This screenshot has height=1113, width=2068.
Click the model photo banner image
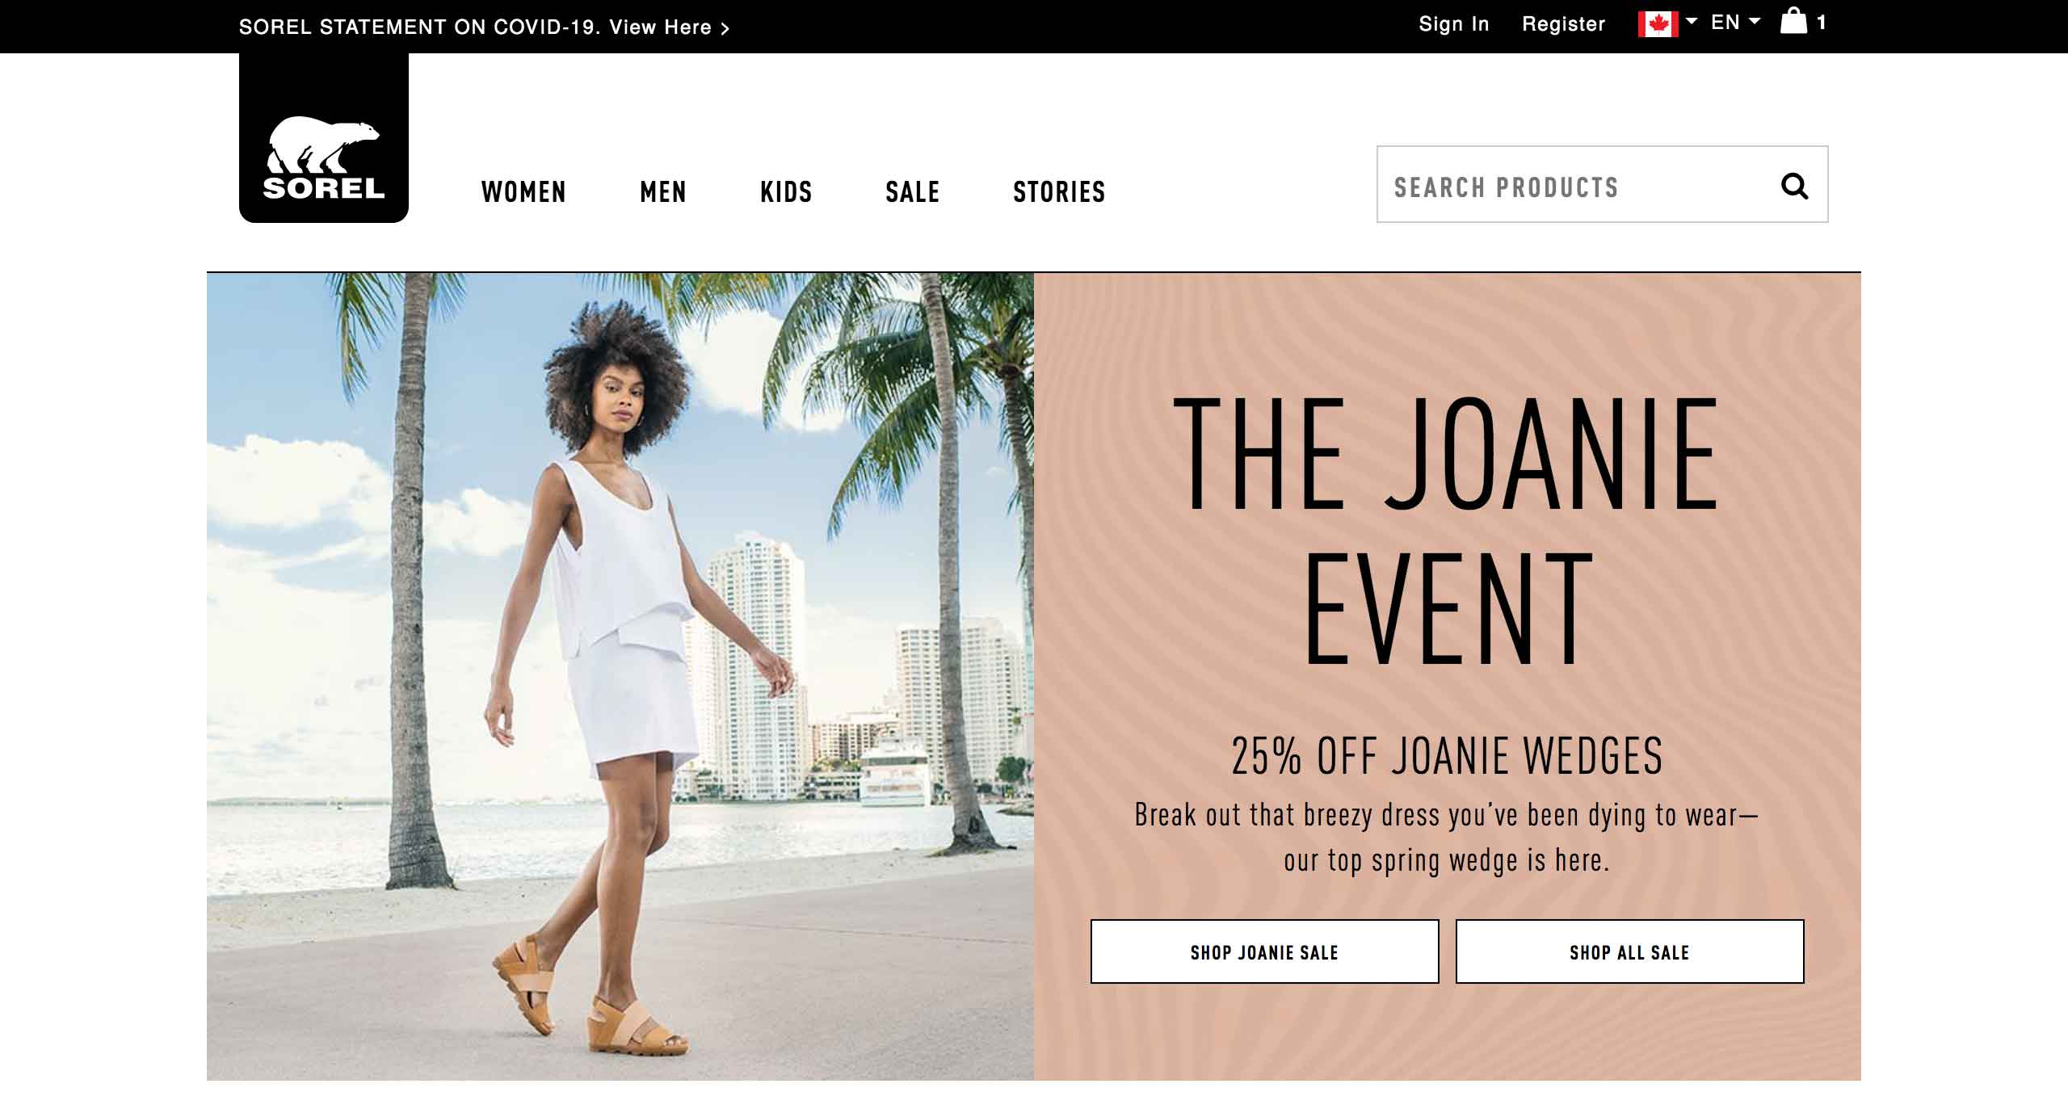tap(620, 677)
